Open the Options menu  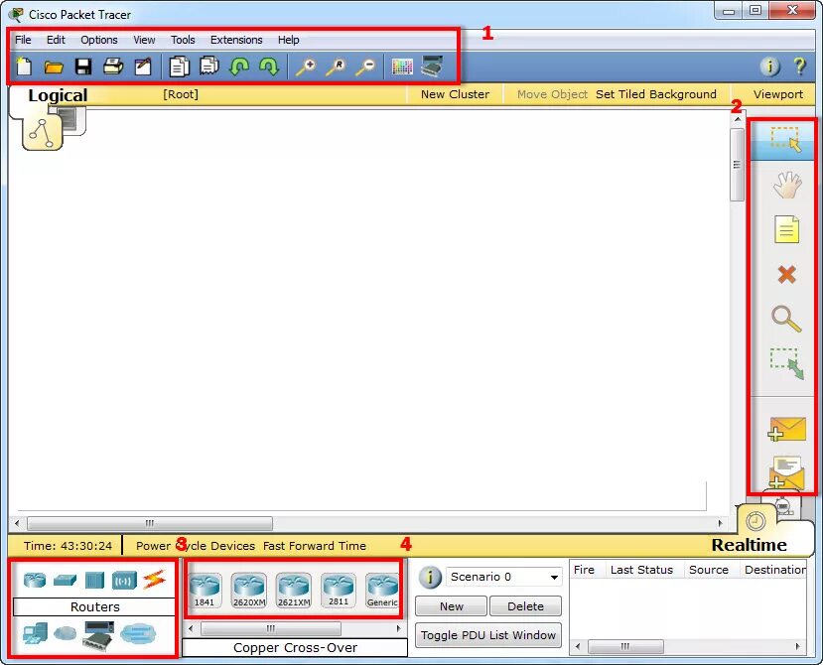pos(99,40)
